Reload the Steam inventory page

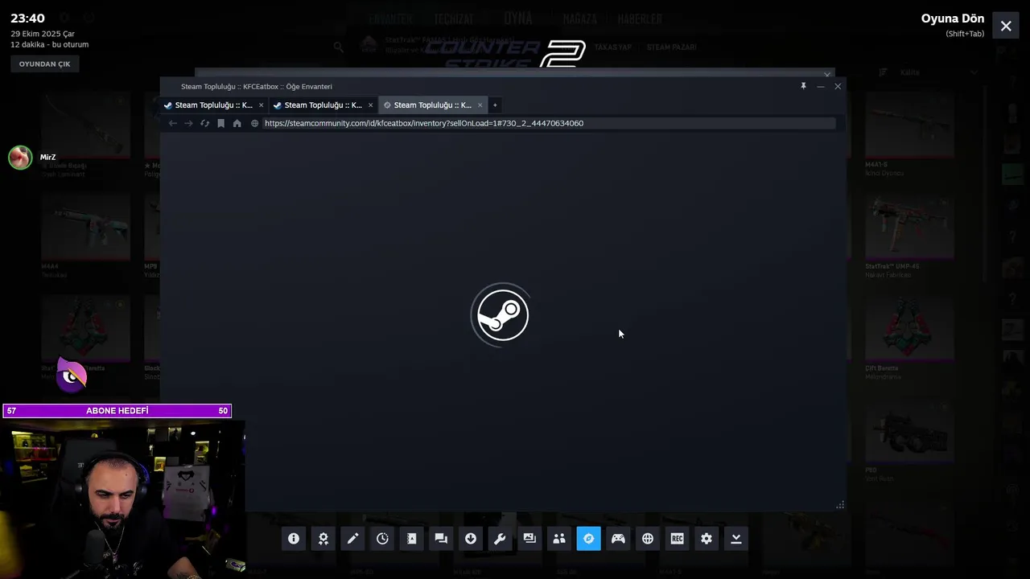[x=204, y=123]
